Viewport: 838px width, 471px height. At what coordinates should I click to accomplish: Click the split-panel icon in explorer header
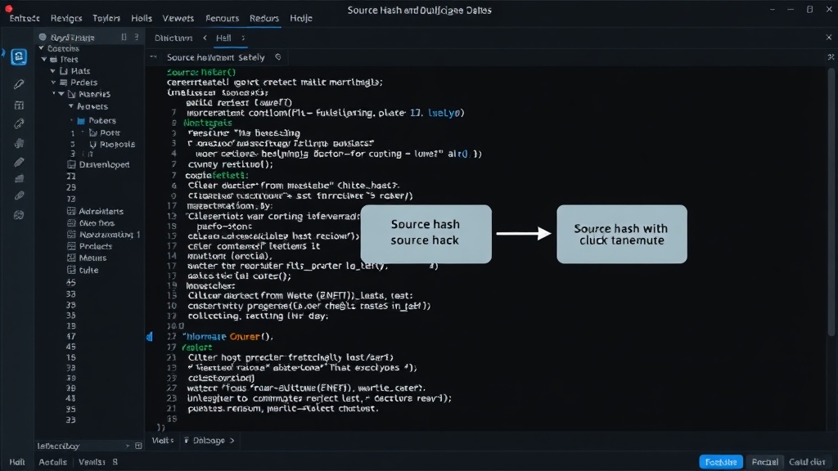tap(124, 37)
